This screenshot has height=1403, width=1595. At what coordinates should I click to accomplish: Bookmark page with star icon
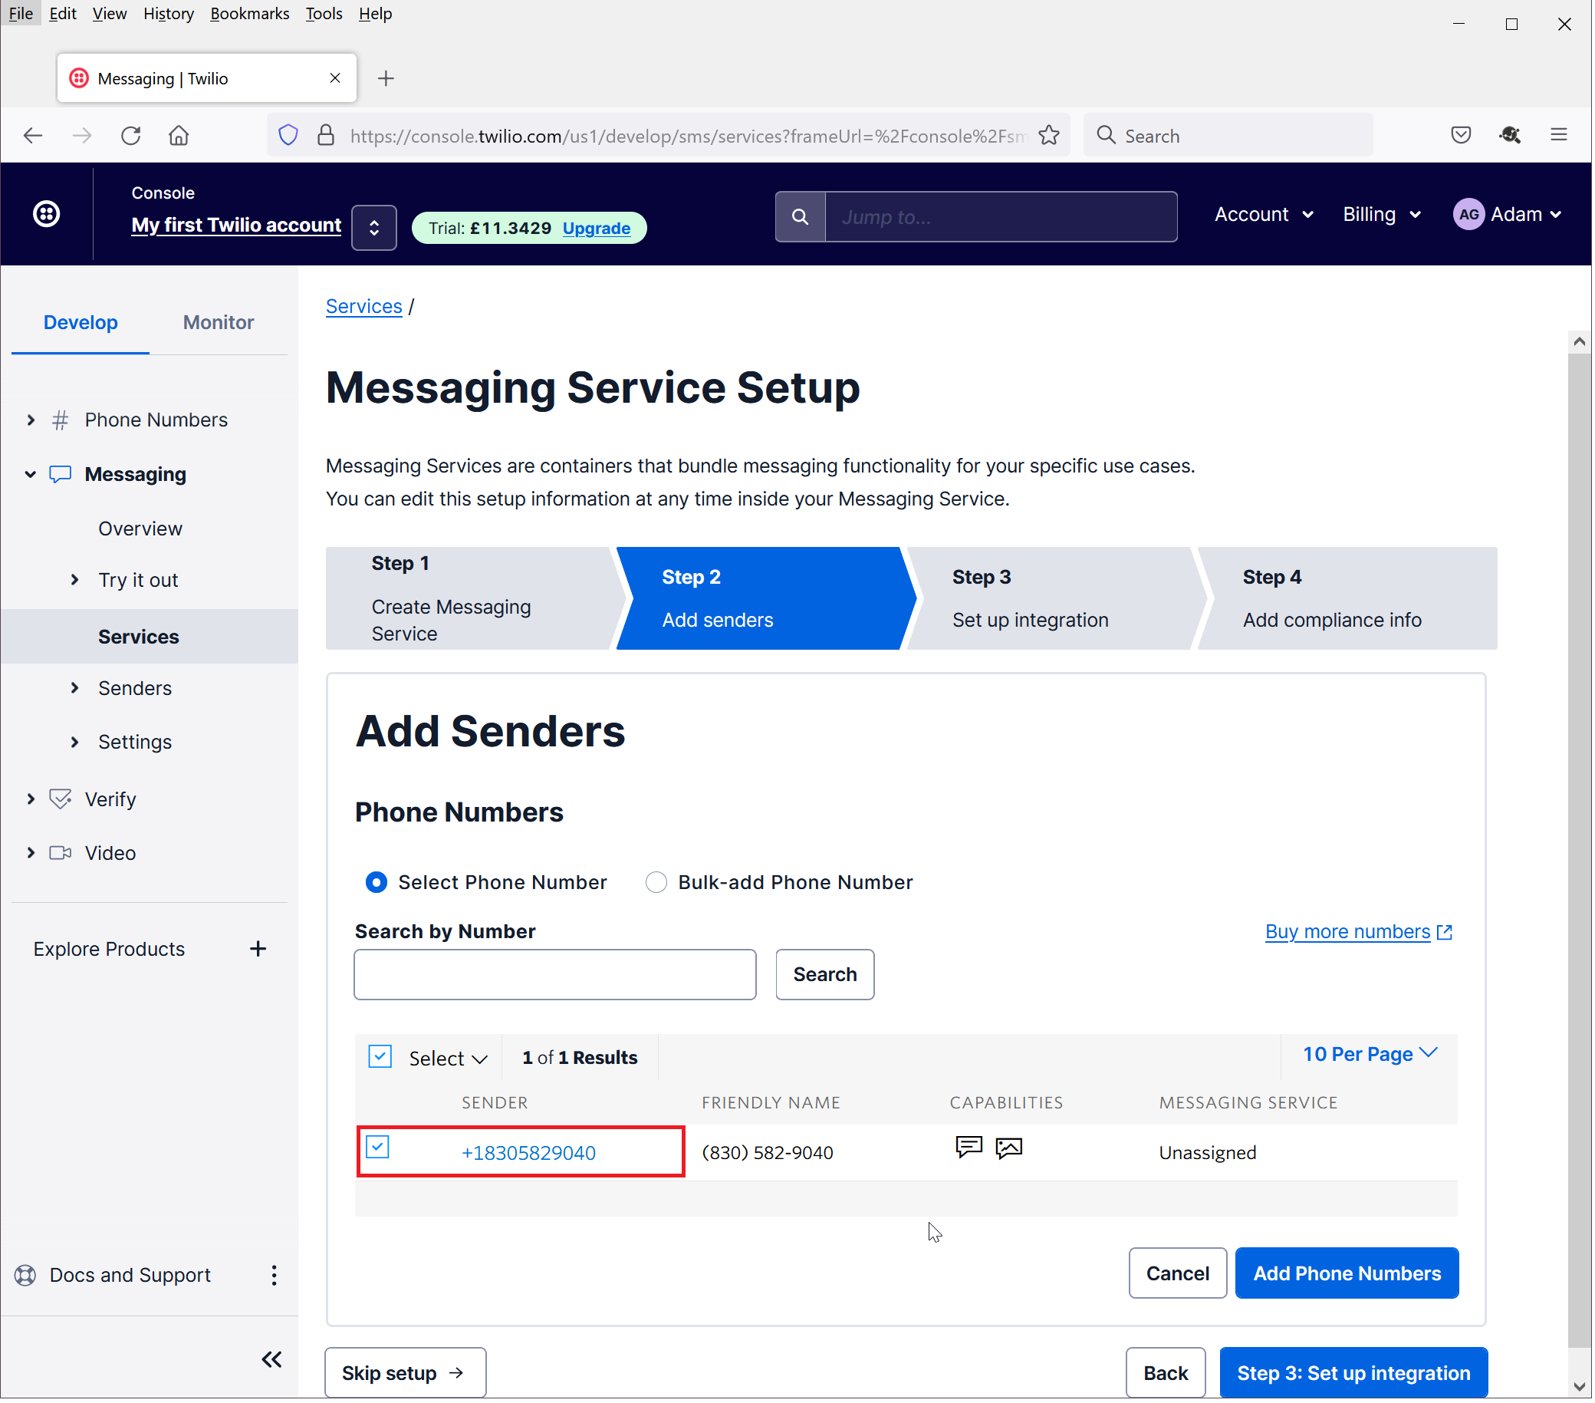coord(1051,136)
